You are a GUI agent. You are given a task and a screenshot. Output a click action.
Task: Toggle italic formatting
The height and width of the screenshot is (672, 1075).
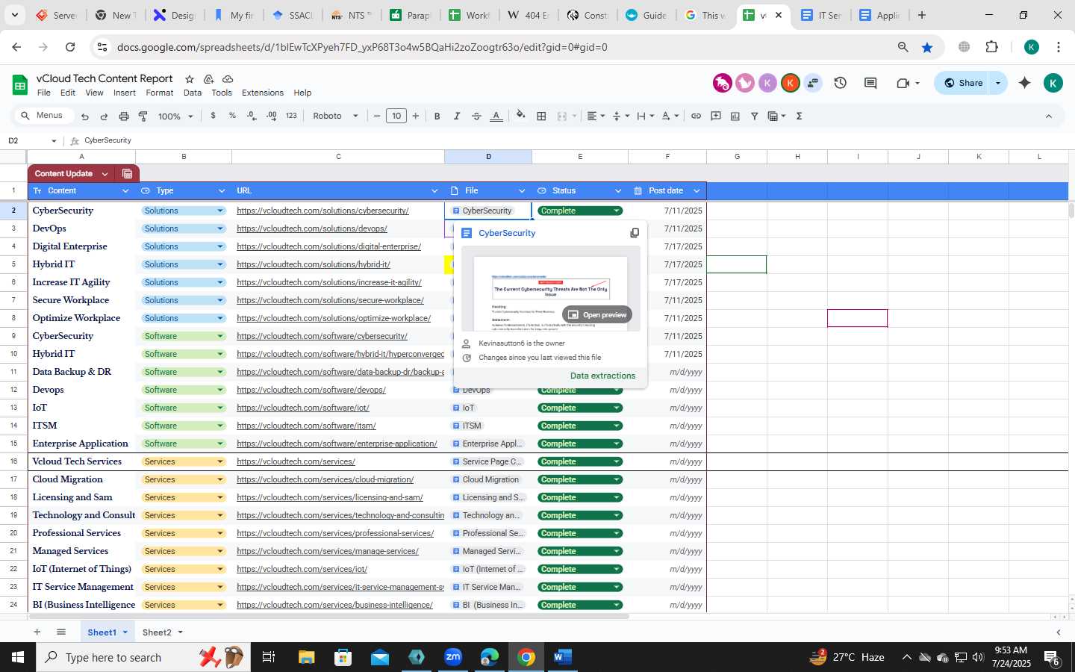point(457,116)
